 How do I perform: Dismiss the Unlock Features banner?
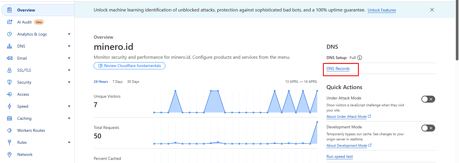coord(432,10)
